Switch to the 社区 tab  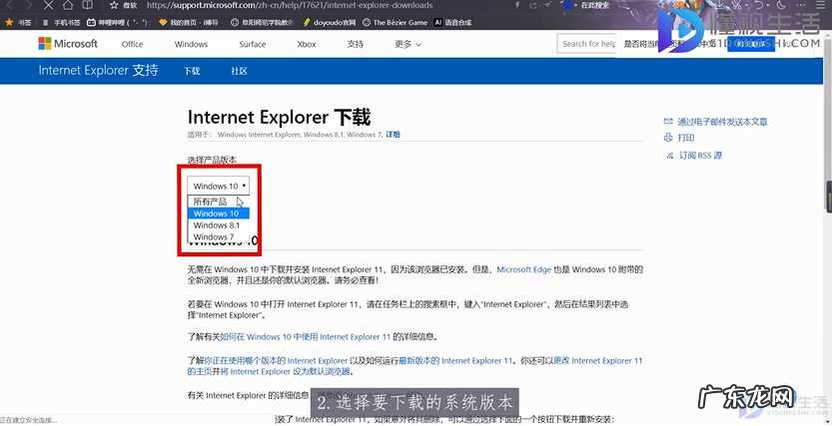point(240,71)
